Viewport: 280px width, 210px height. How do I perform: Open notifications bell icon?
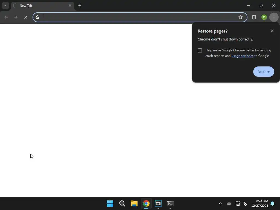[273, 203]
